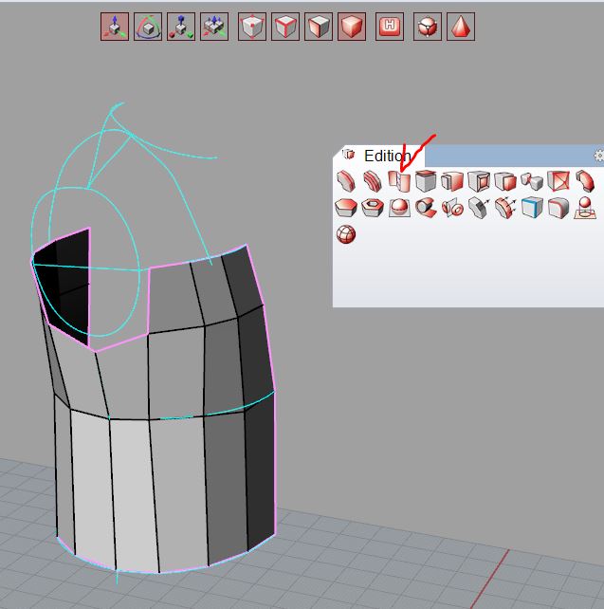Click the box with red X icon
Viewport: 604px width, 609px height.
[558, 181]
